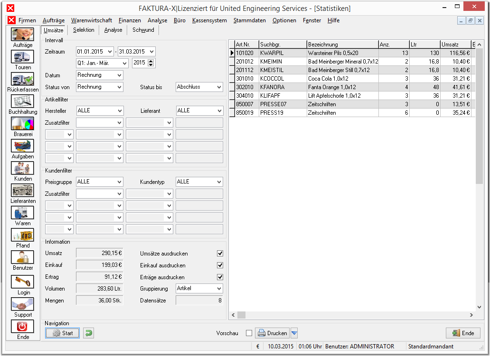The height and width of the screenshot is (356, 490).
Task: Sort by the Art.Nr. column header
Action: click(247, 44)
